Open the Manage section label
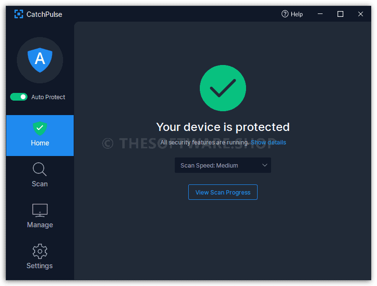377x286 pixels. [40, 225]
